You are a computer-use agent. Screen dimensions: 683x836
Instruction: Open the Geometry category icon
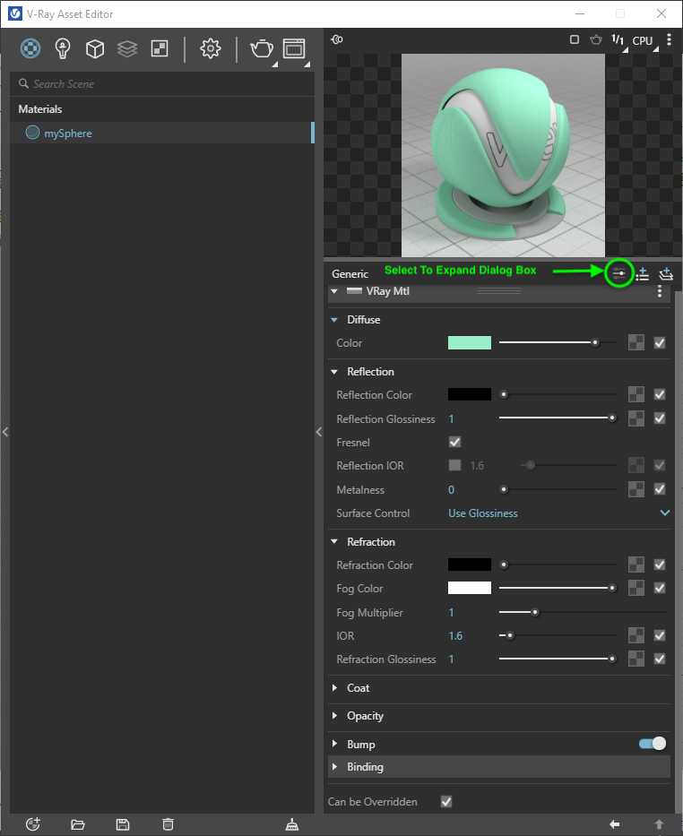pyautogui.click(x=95, y=48)
